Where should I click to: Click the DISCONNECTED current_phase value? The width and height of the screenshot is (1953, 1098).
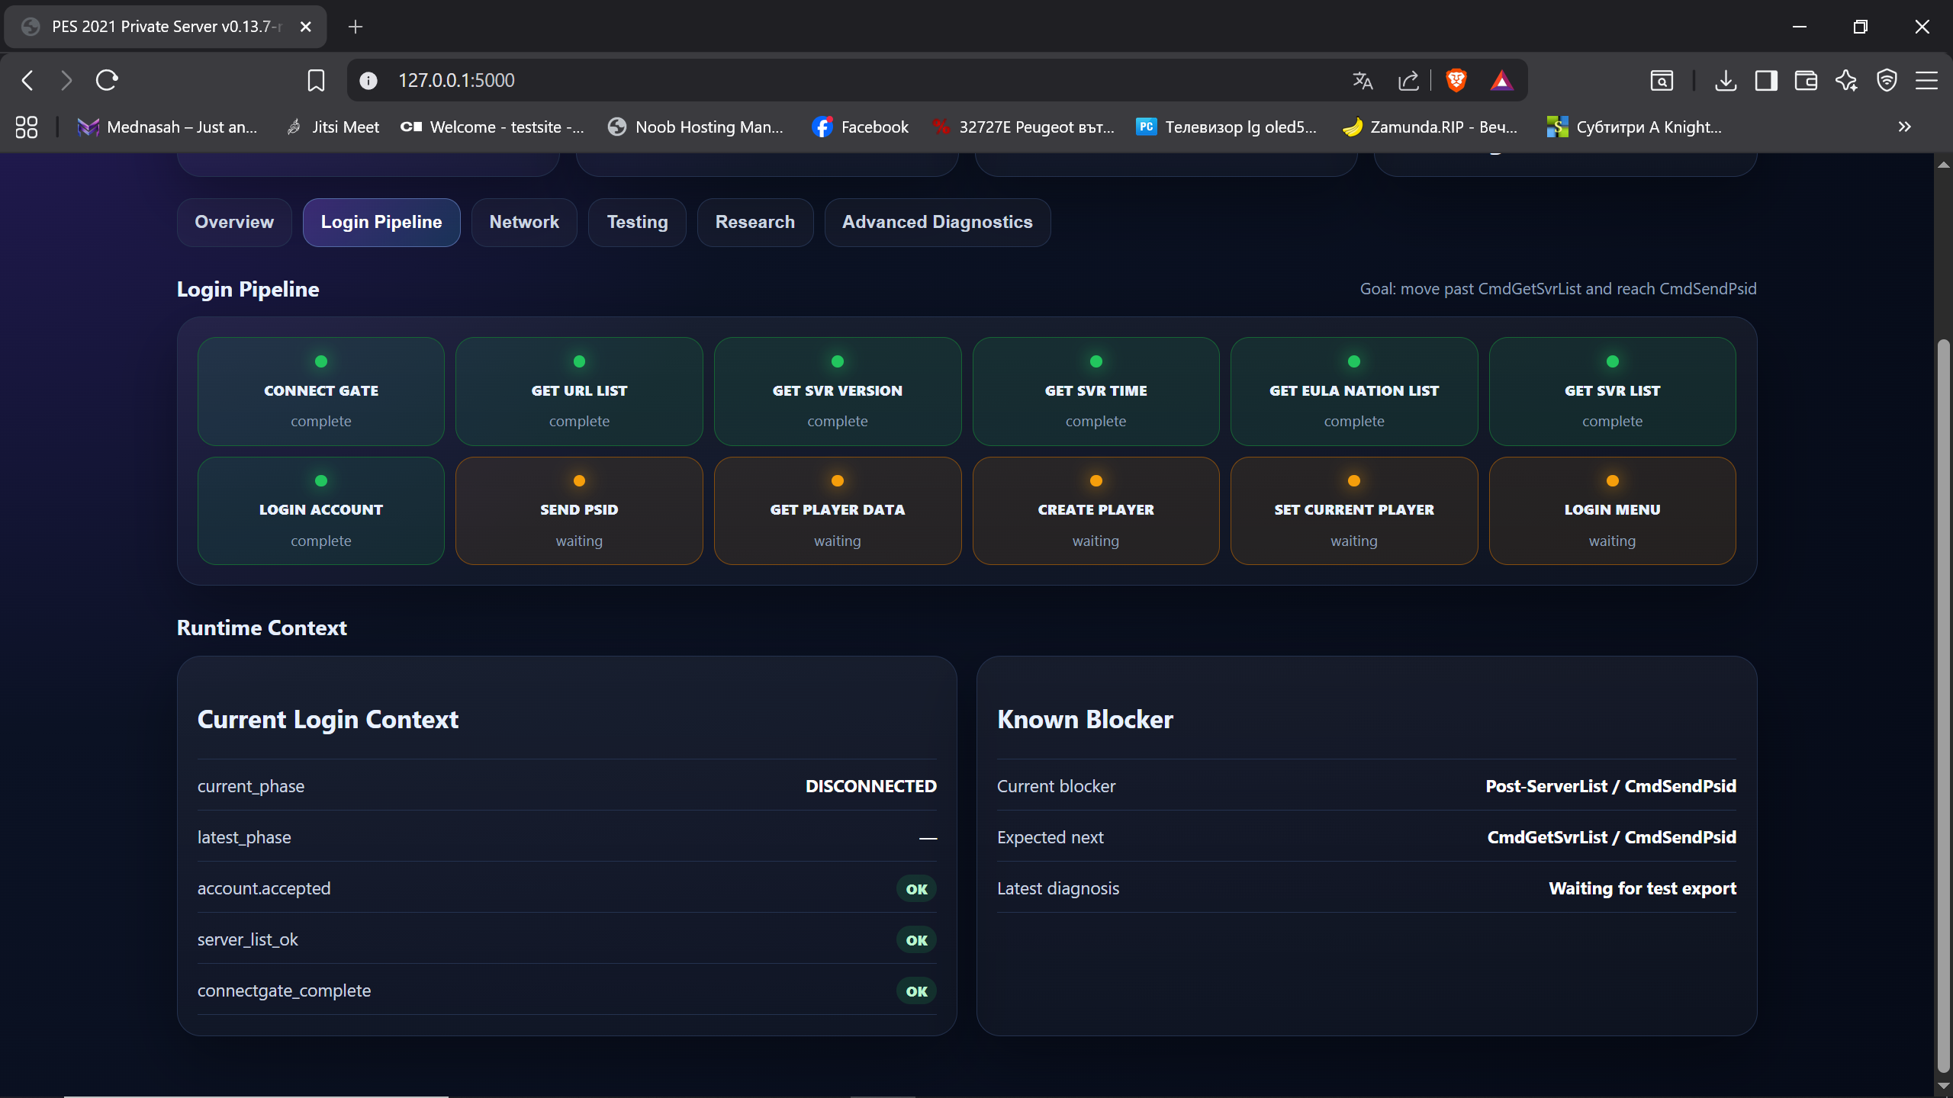pos(871,786)
